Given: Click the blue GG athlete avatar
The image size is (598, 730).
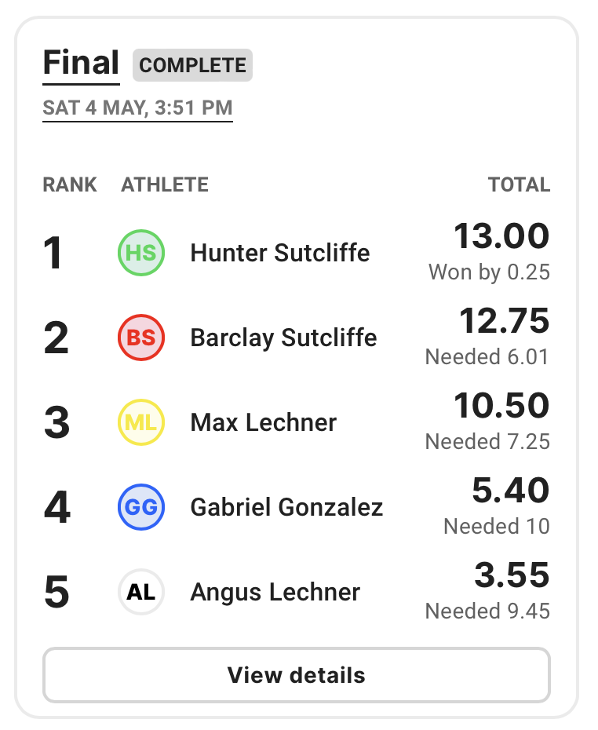Looking at the screenshot, I should click(x=141, y=507).
